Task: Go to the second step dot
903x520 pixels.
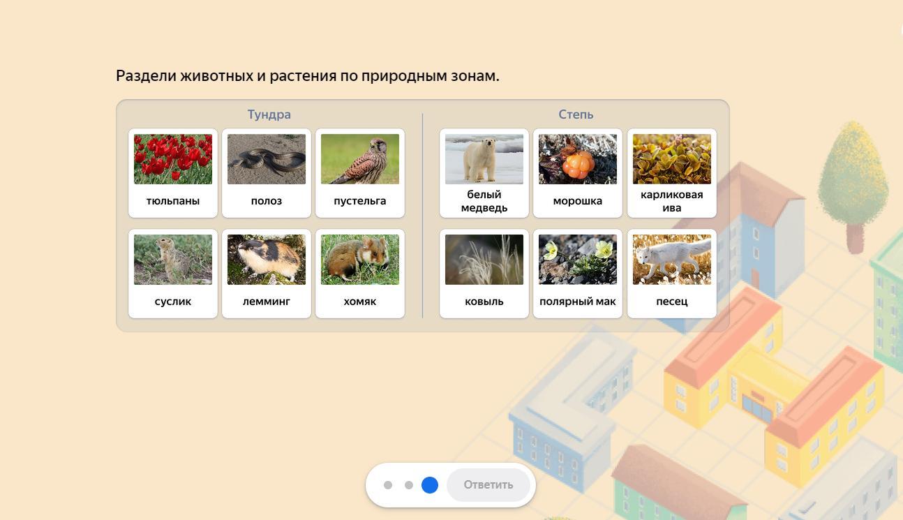Action: pos(409,485)
